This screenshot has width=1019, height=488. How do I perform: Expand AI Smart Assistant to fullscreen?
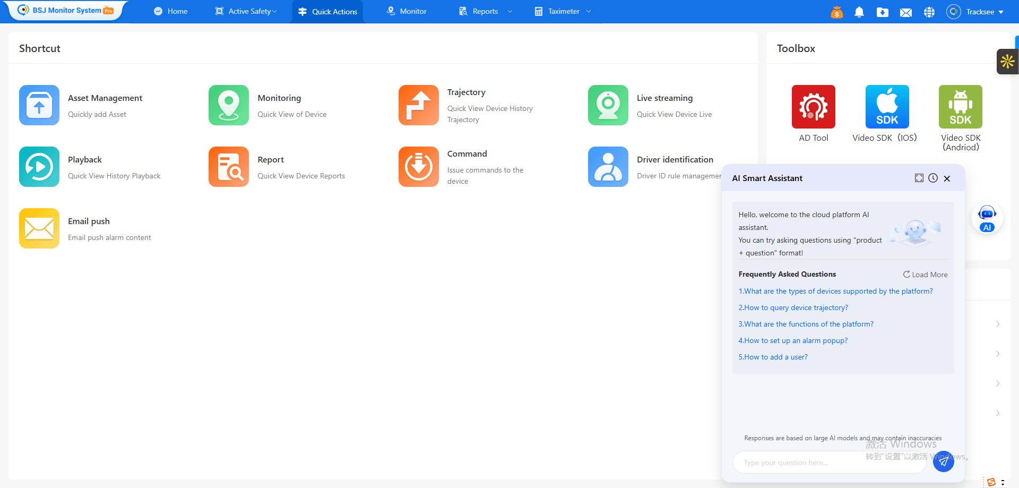pyautogui.click(x=919, y=178)
